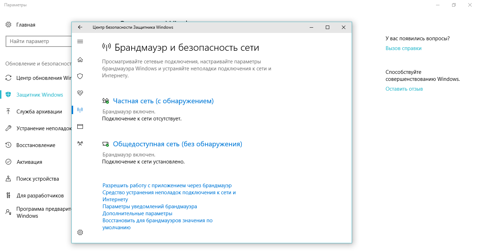The width and height of the screenshot is (478, 252).
Task: Open Параметры уведомлений брандмауэра link
Action: tap(150, 206)
